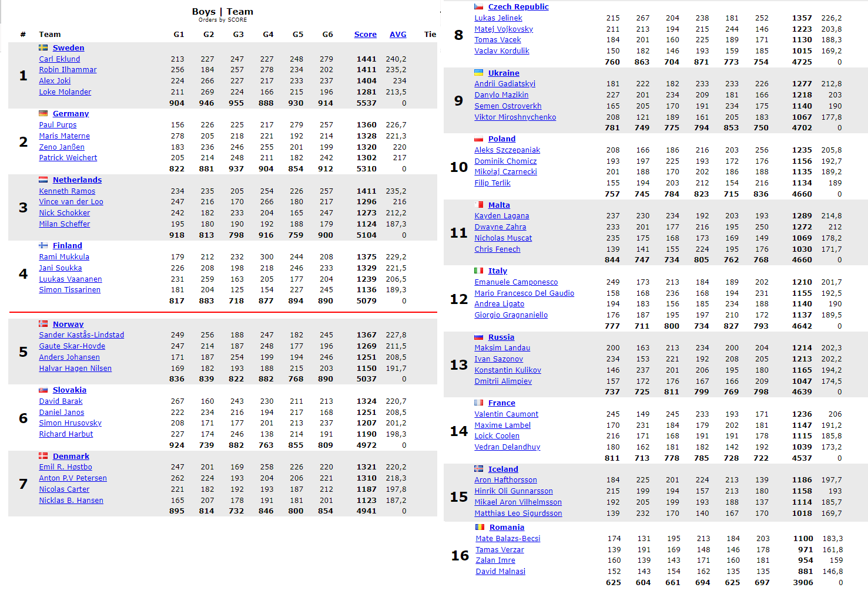Click the Norway flag icon
The image size is (868, 598).
pyautogui.click(x=43, y=324)
